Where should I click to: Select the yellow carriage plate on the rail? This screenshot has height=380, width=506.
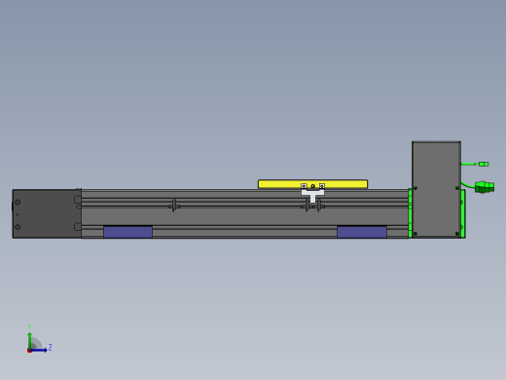tap(312, 184)
